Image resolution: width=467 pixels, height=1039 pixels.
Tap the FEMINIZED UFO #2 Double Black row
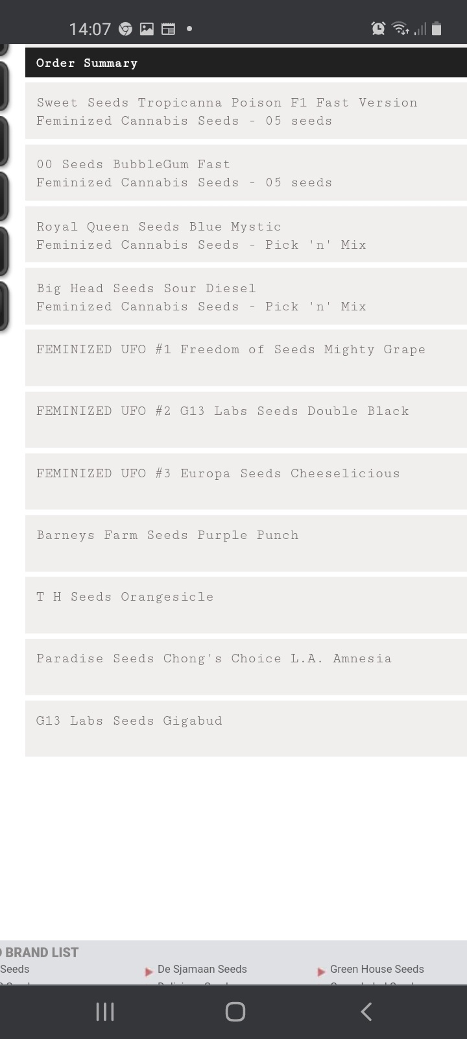pyautogui.click(x=246, y=420)
